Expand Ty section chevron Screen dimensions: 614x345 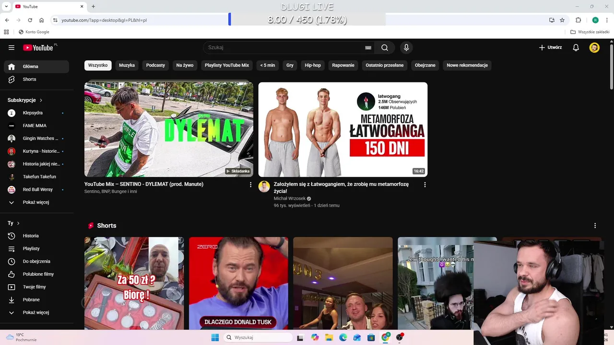click(18, 223)
